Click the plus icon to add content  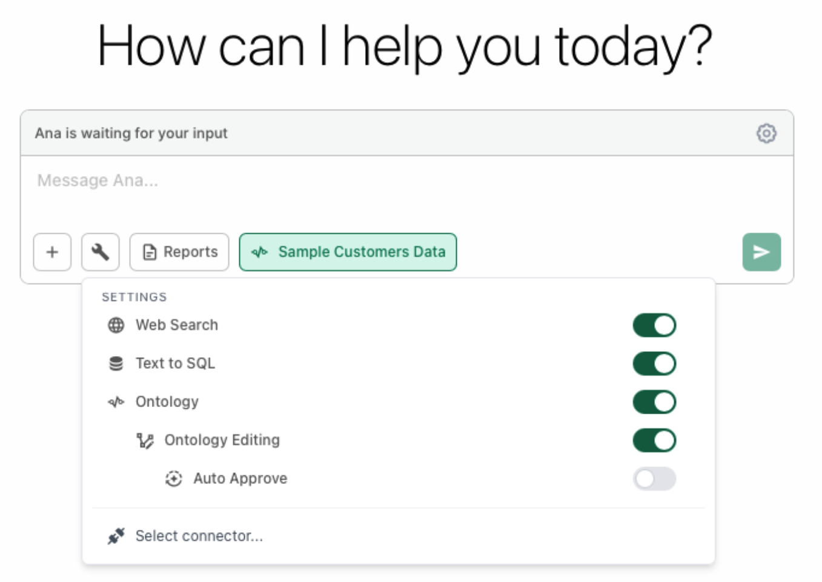click(x=52, y=252)
